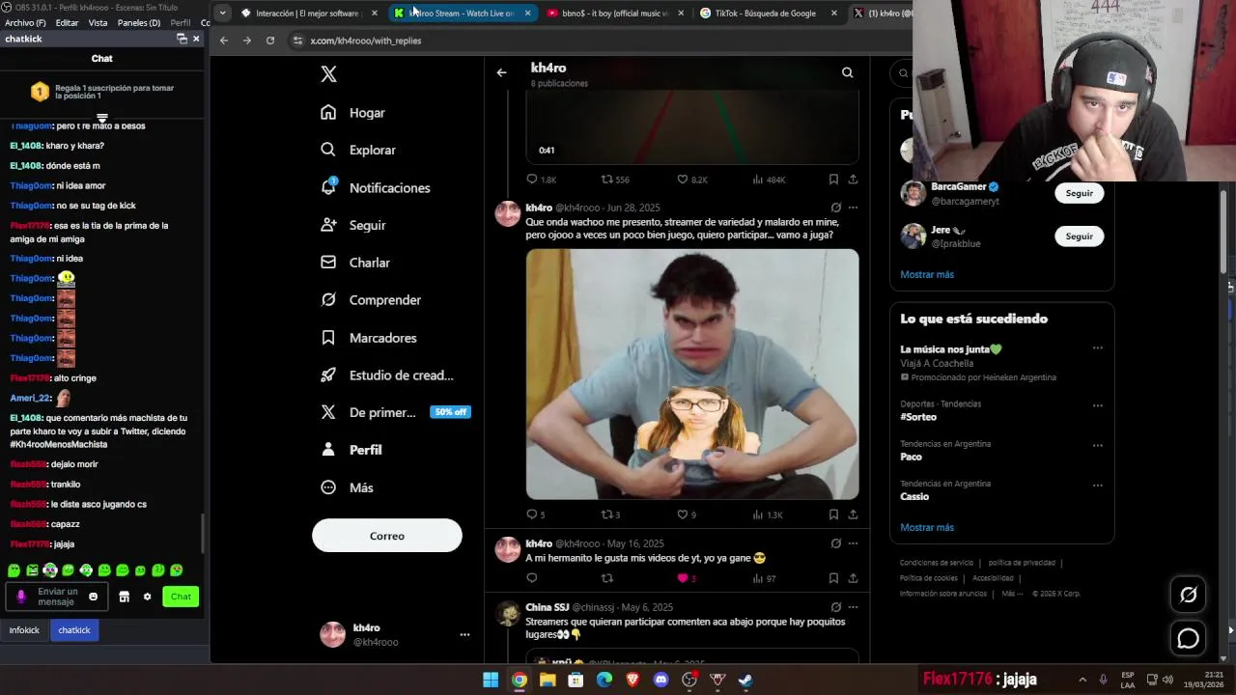Go back with the kh4ro header arrow

[501, 72]
